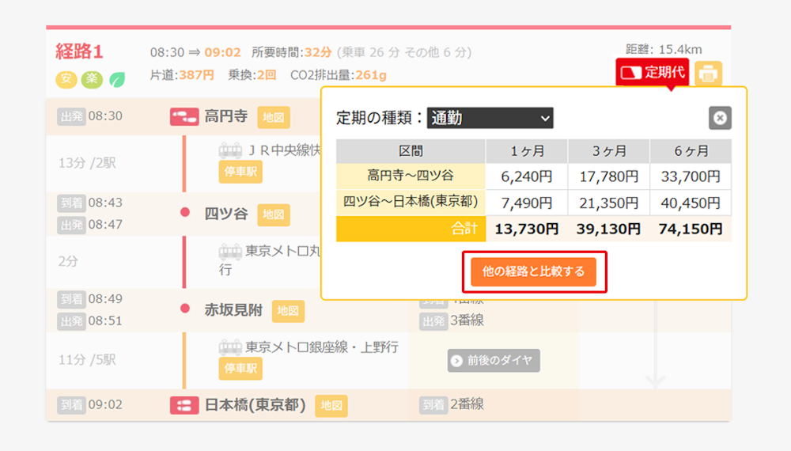The width and height of the screenshot is (791, 451).
Task: Click the 6ヶ月 column header
Action: (691, 151)
